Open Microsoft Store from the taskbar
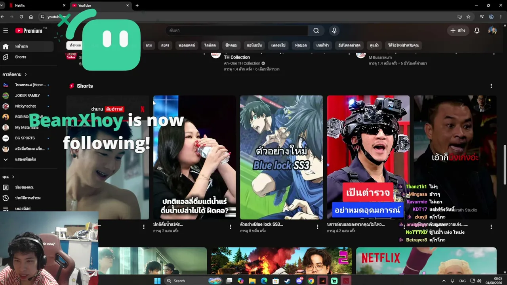This screenshot has width=507, height=285. point(276,281)
